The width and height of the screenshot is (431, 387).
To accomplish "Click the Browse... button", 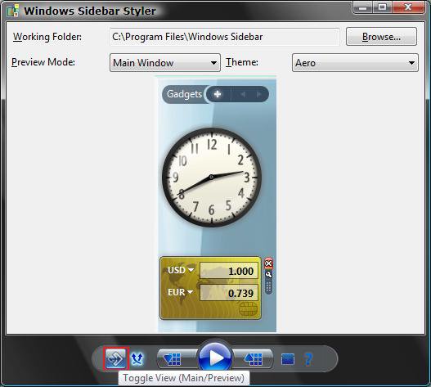I will [381, 37].
